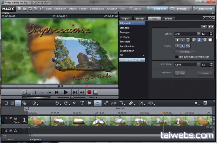Toggle solo S button on track 1
This screenshot has height=143, width=217.
point(7,118)
